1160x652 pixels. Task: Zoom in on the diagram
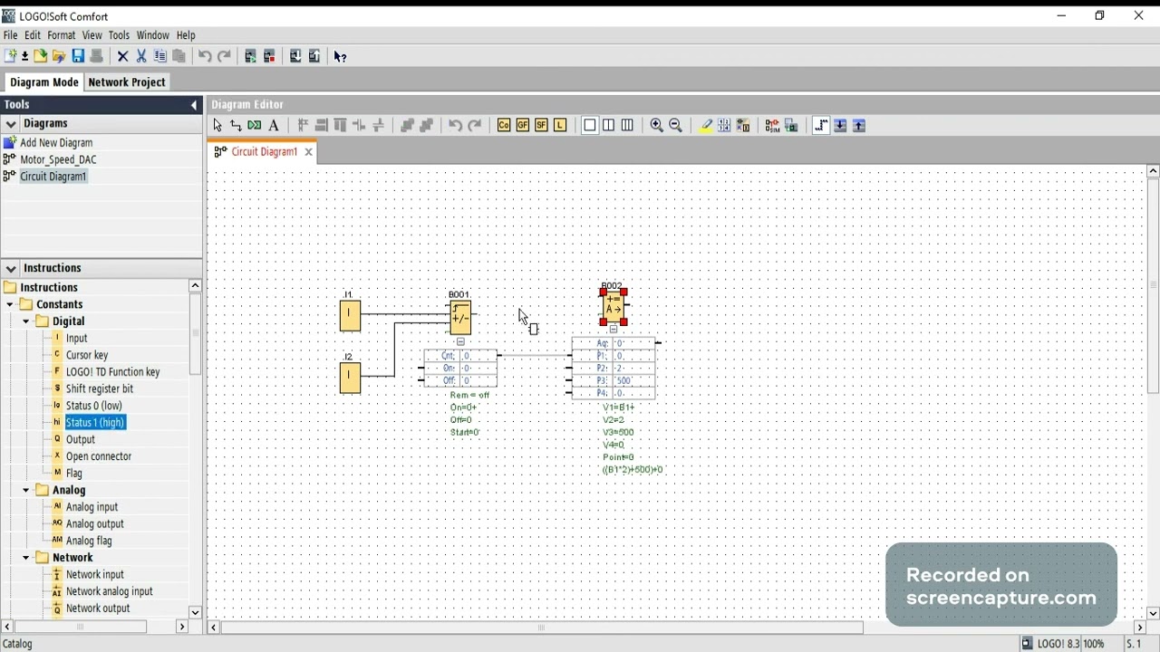pyautogui.click(x=657, y=126)
